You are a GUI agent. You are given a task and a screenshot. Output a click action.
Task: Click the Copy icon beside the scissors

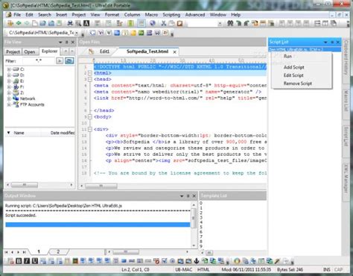point(171,23)
